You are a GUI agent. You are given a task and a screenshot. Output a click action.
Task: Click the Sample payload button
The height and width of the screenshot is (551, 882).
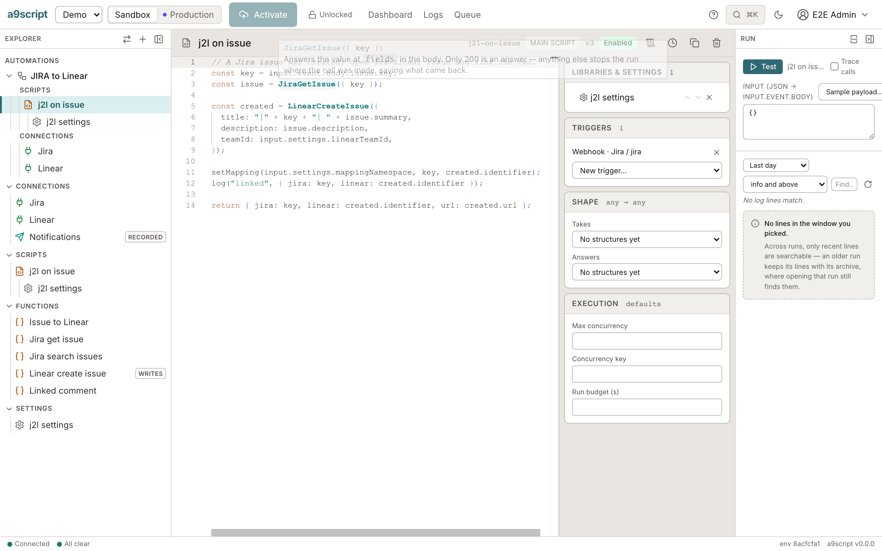coord(850,92)
